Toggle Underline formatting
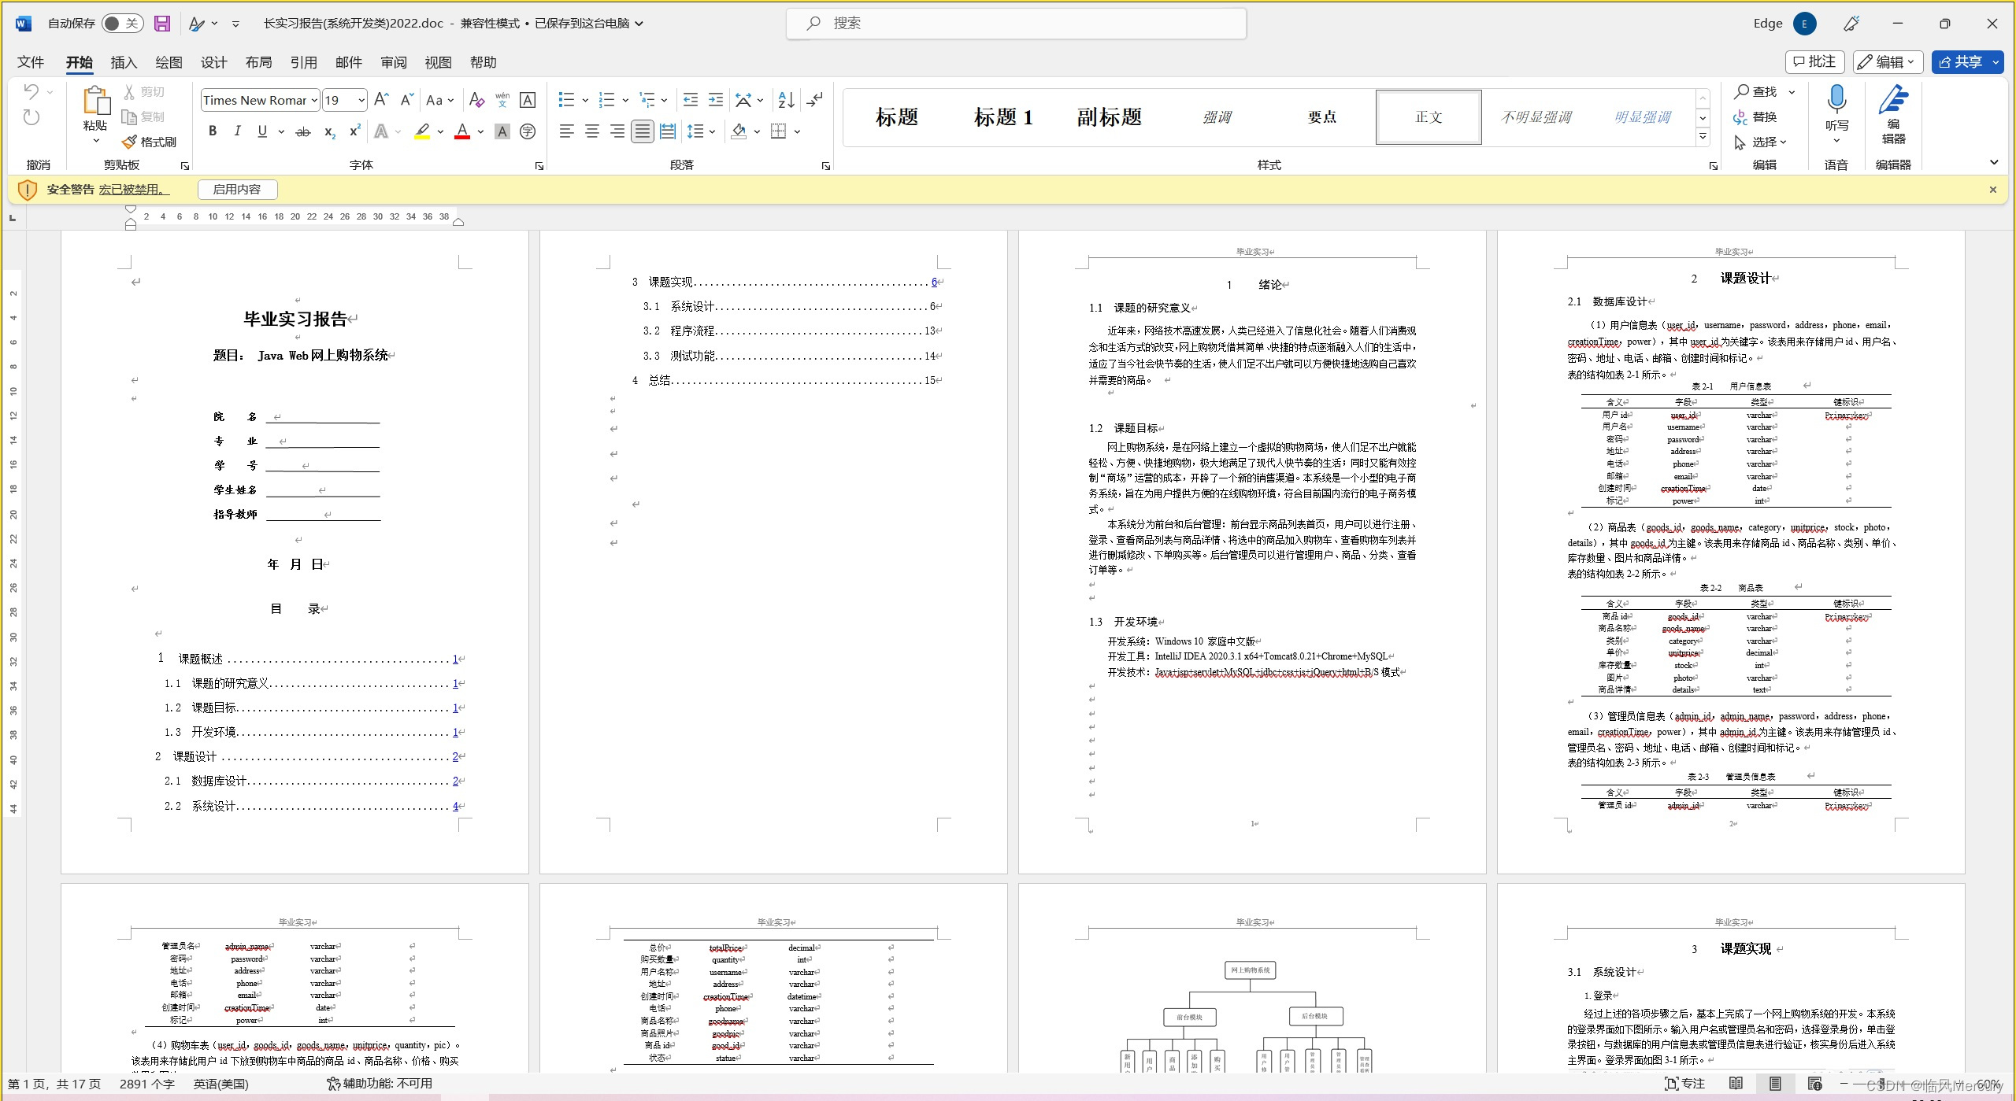This screenshot has height=1101, width=2016. point(262,131)
